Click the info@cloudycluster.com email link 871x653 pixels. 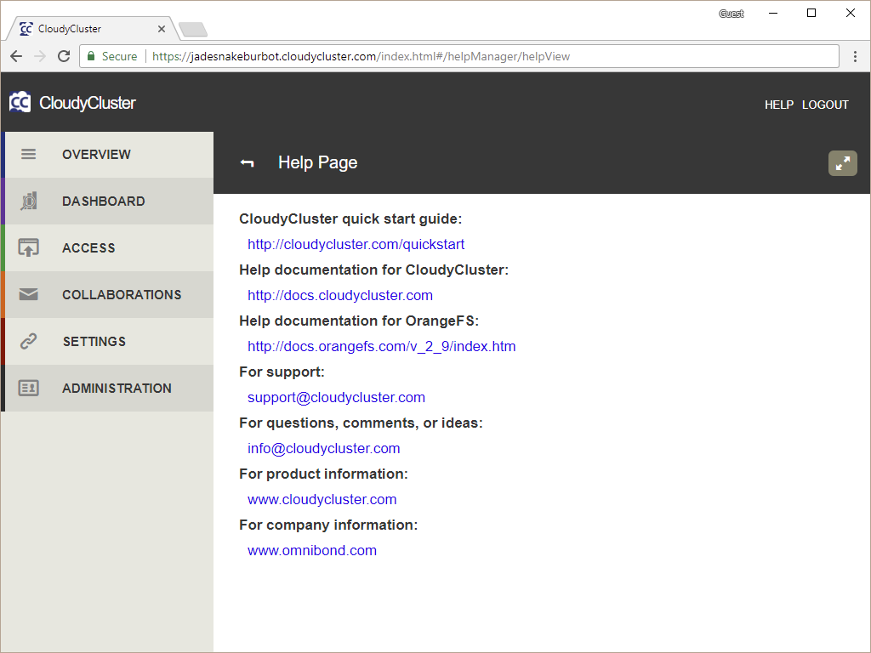tap(324, 449)
